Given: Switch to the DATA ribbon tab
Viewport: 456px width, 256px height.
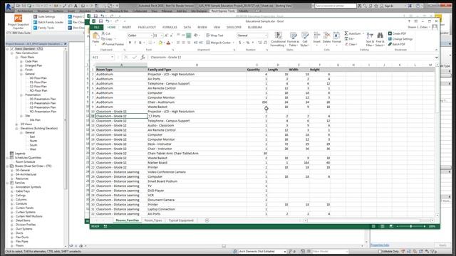Looking at the screenshot, I should [x=187, y=27].
